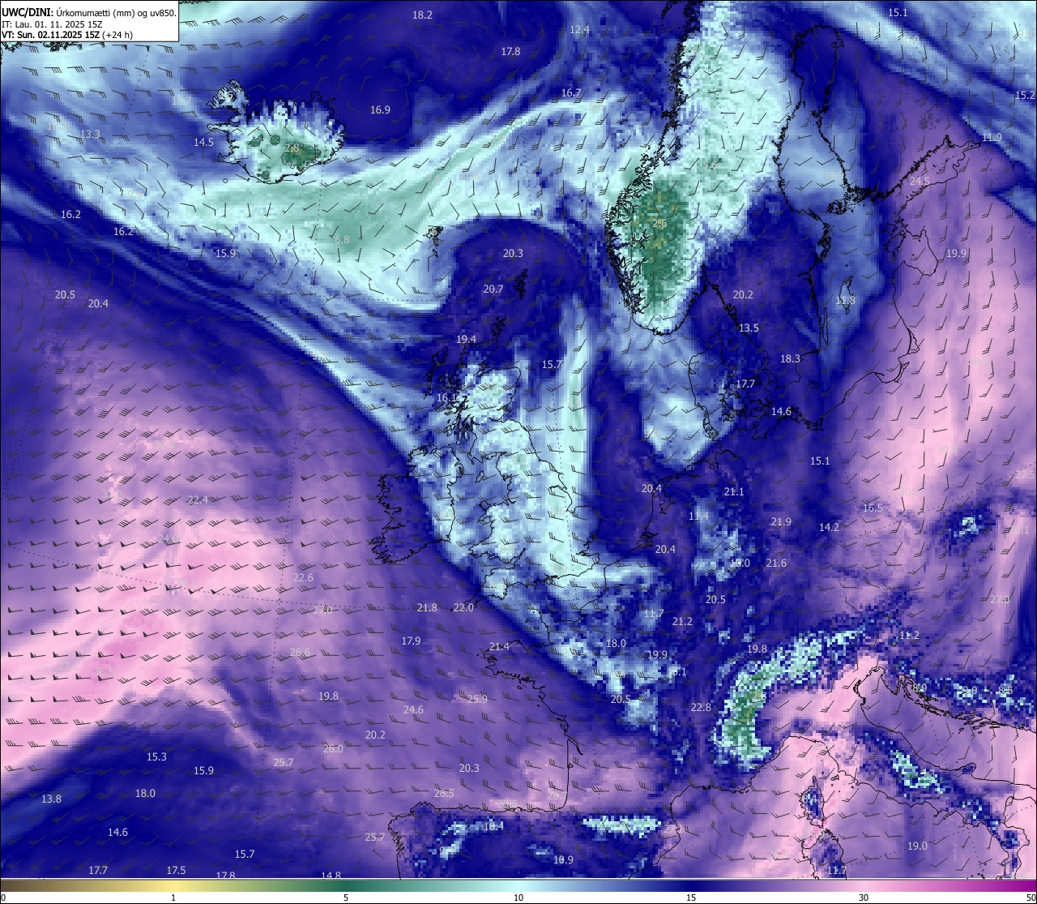Click the legend label 5
1037x904 pixels.
pos(346,898)
